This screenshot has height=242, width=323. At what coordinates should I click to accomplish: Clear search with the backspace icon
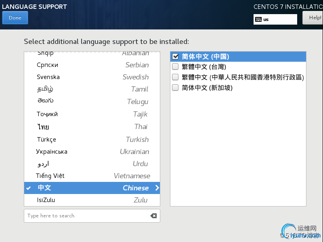click(153, 216)
